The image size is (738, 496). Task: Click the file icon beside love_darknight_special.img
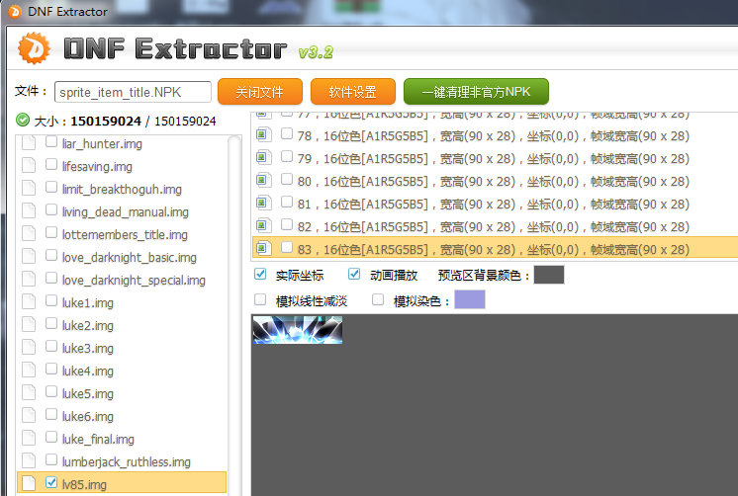click(29, 280)
